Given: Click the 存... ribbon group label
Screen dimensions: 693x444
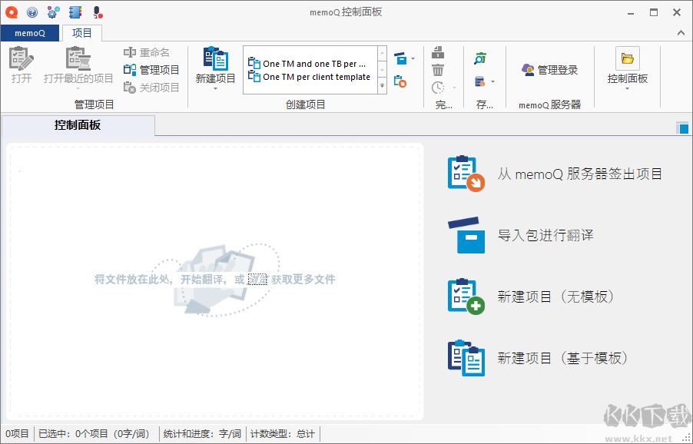Looking at the screenshot, I should click(x=484, y=104).
